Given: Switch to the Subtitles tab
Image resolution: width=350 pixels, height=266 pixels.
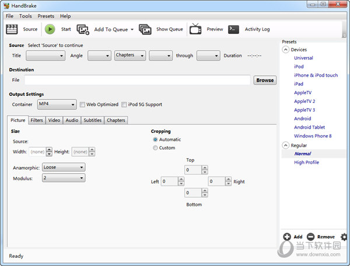Looking at the screenshot, I should (x=93, y=120).
